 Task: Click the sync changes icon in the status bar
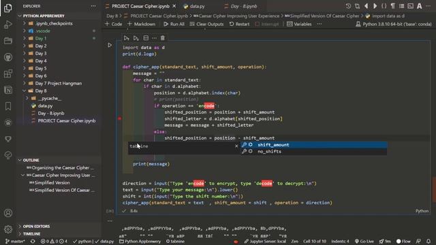(33, 241)
